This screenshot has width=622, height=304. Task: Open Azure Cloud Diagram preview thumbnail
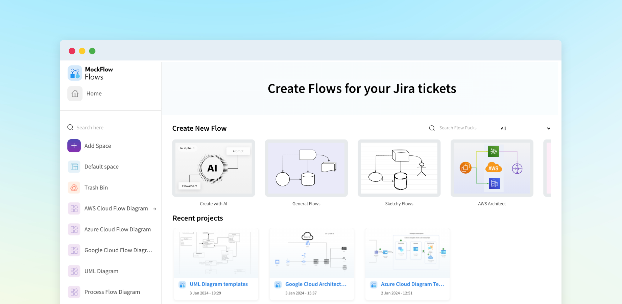click(x=407, y=253)
